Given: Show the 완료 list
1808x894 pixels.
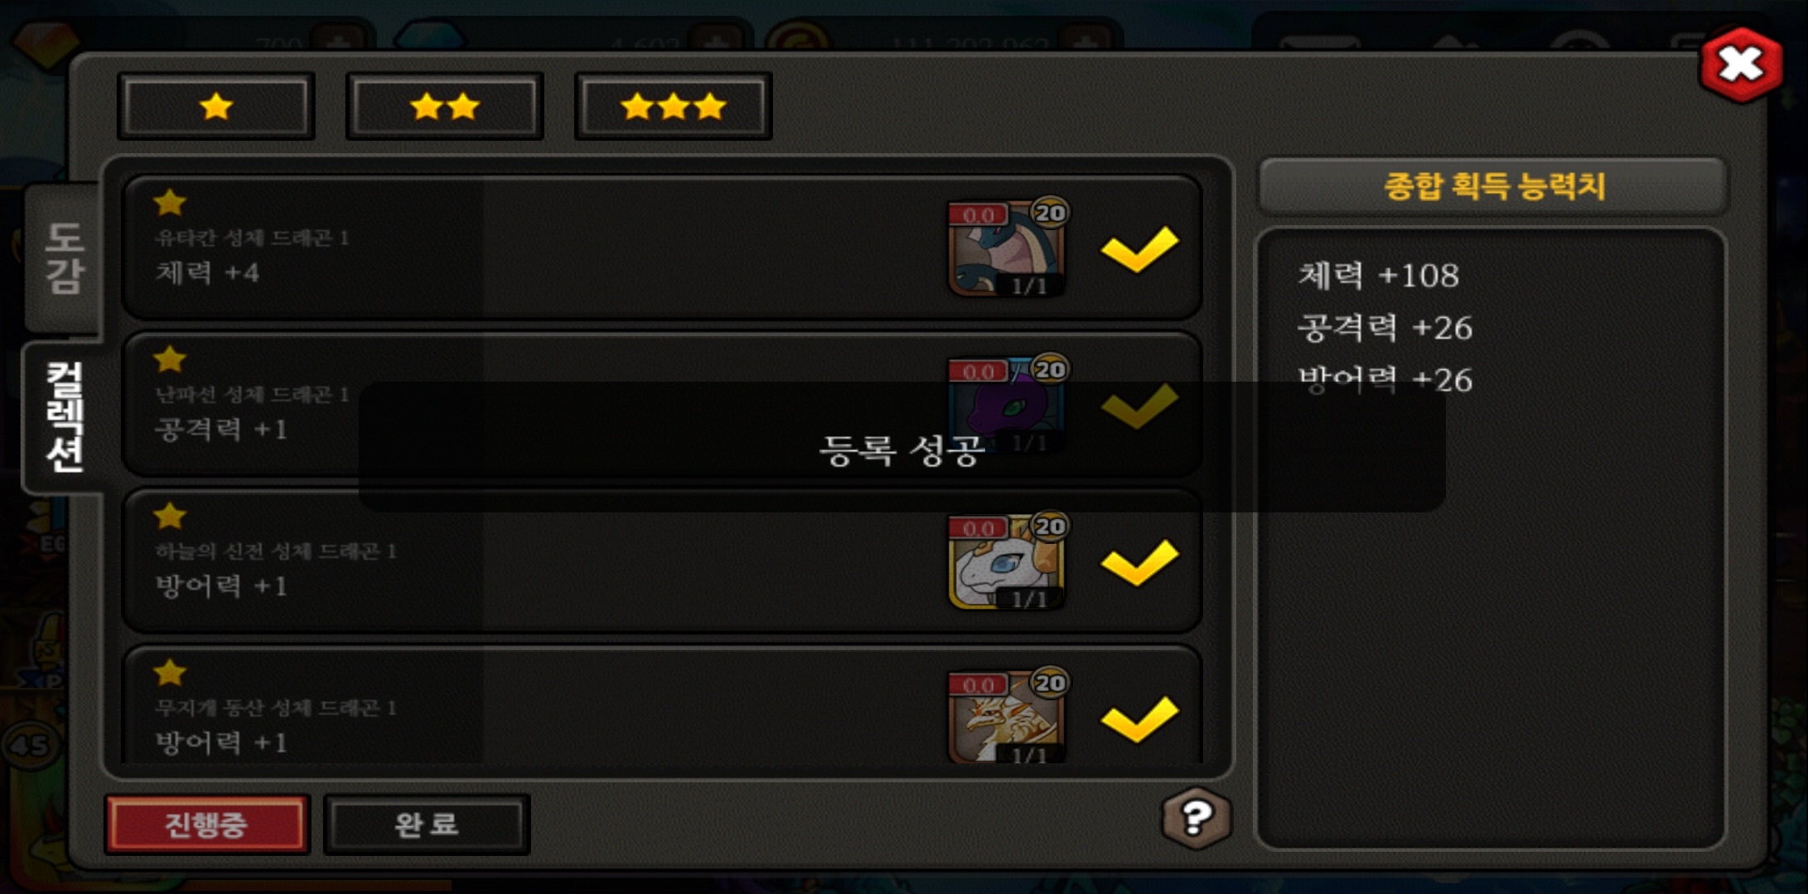Looking at the screenshot, I should [427, 824].
